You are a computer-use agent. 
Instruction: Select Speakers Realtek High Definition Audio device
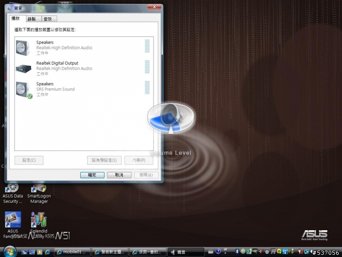coord(84,48)
